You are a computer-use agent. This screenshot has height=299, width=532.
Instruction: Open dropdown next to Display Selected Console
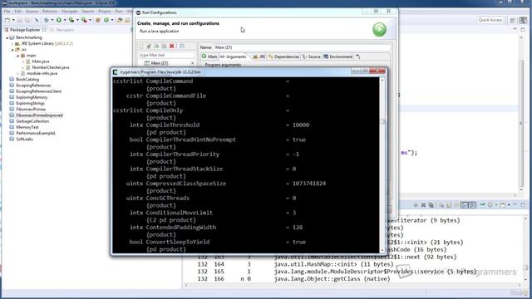[x=495, y=205]
